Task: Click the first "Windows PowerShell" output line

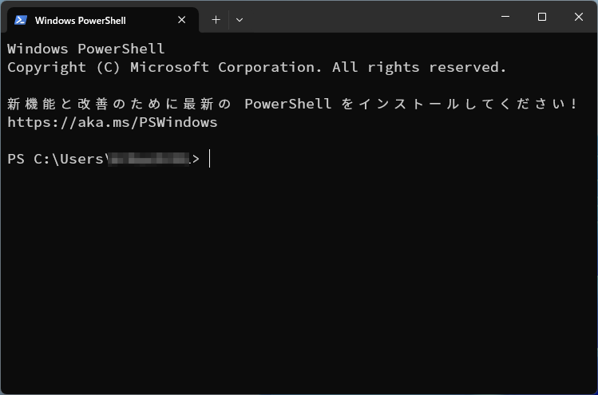Action: pyautogui.click(x=85, y=49)
